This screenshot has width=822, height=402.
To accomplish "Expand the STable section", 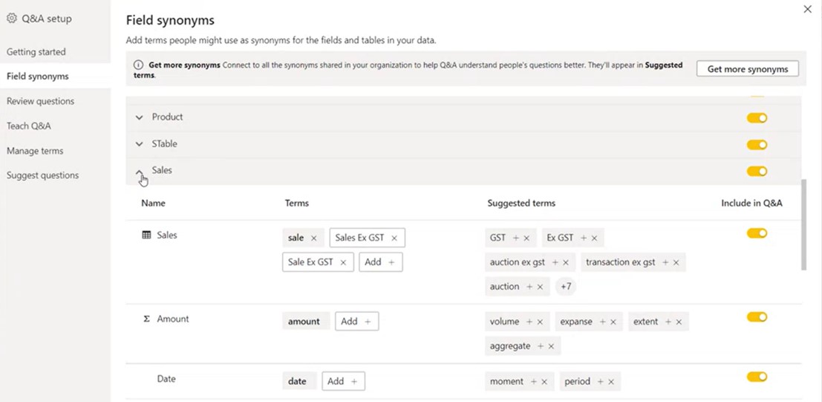I will pyautogui.click(x=139, y=144).
